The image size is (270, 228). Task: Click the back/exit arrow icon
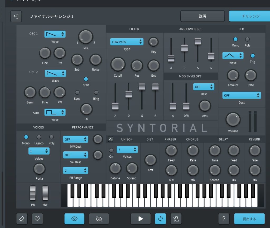(16, 16)
